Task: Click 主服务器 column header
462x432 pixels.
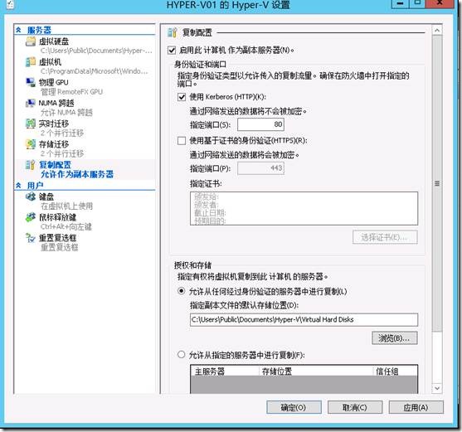Action: click(x=225, y=371)
